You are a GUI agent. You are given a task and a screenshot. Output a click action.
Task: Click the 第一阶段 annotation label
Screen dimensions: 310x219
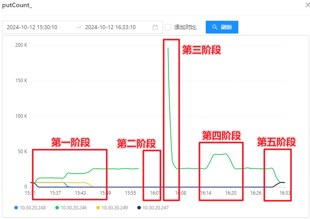point(71,142)
